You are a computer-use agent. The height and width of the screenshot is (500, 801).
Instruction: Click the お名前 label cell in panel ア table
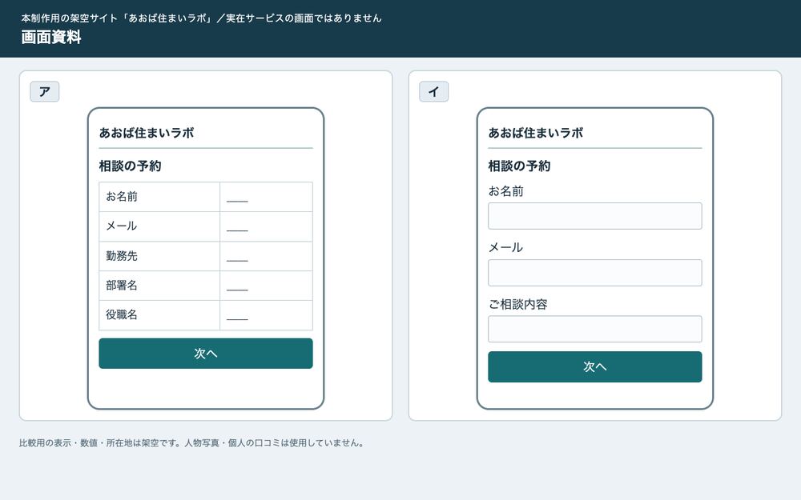[159, 197]
